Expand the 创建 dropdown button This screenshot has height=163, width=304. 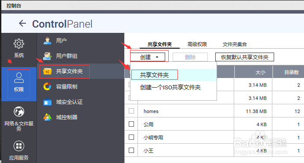point(148,57)
